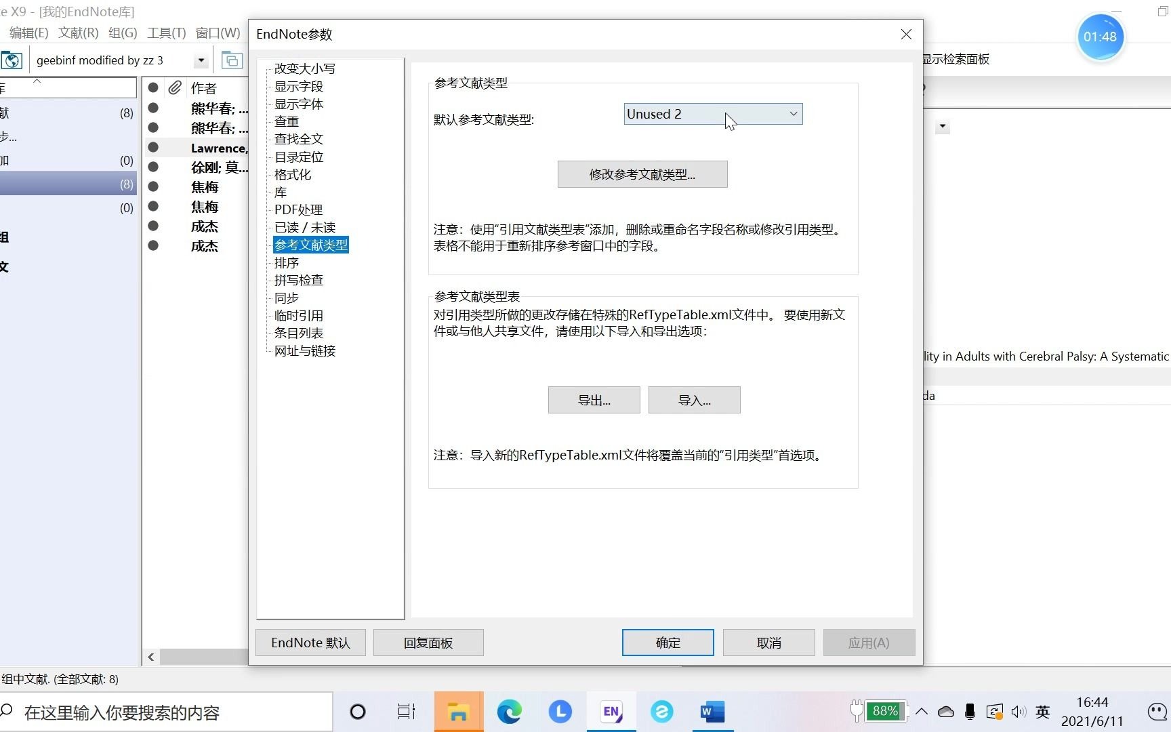Open File Explorer from taskbar

[x=458, y=712]
